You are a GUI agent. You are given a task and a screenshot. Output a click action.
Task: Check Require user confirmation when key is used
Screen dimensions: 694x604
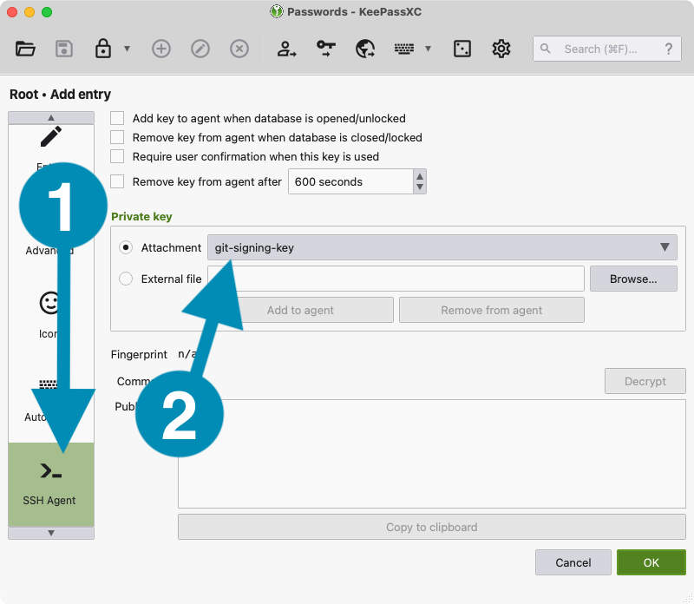pyautogui.click(x=117, y=156)
